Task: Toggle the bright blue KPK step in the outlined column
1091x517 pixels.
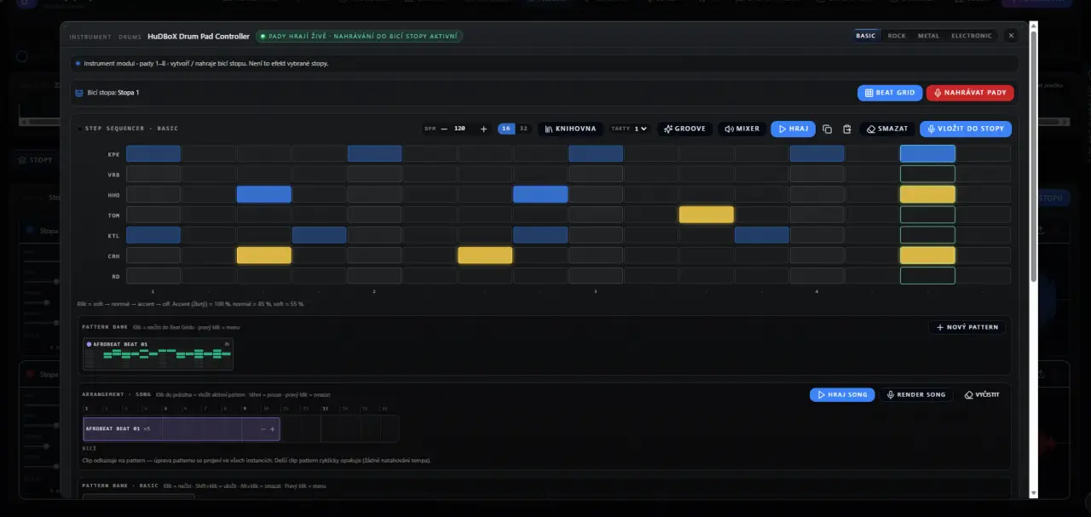Action: coord(927,153)
